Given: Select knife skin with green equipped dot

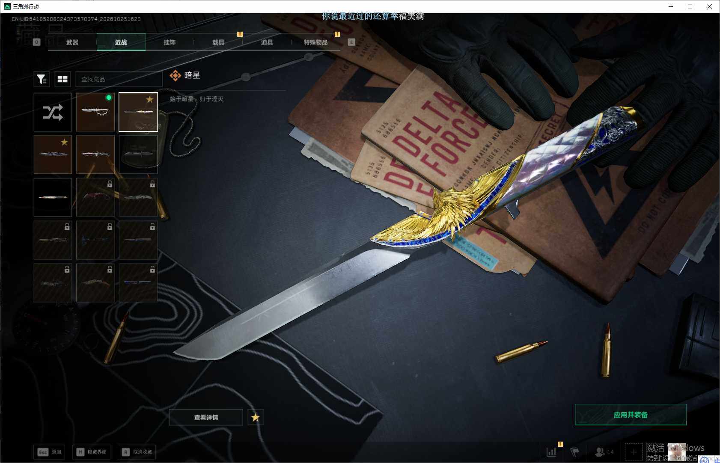Looking at the screenshot, I should point(95,112).
